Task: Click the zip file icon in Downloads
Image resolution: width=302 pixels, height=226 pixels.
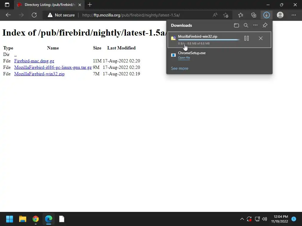Action: coord(173,38)
